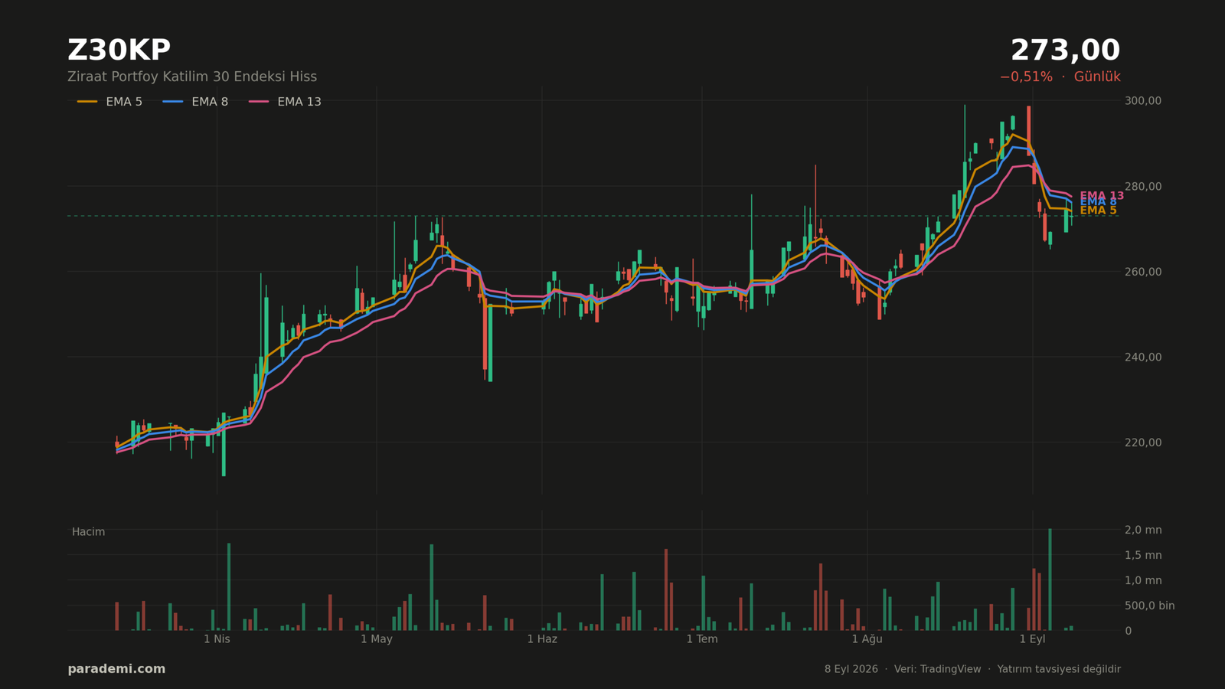Click the pink 'EMA 13' label at the line's right end

(1102, 196)
